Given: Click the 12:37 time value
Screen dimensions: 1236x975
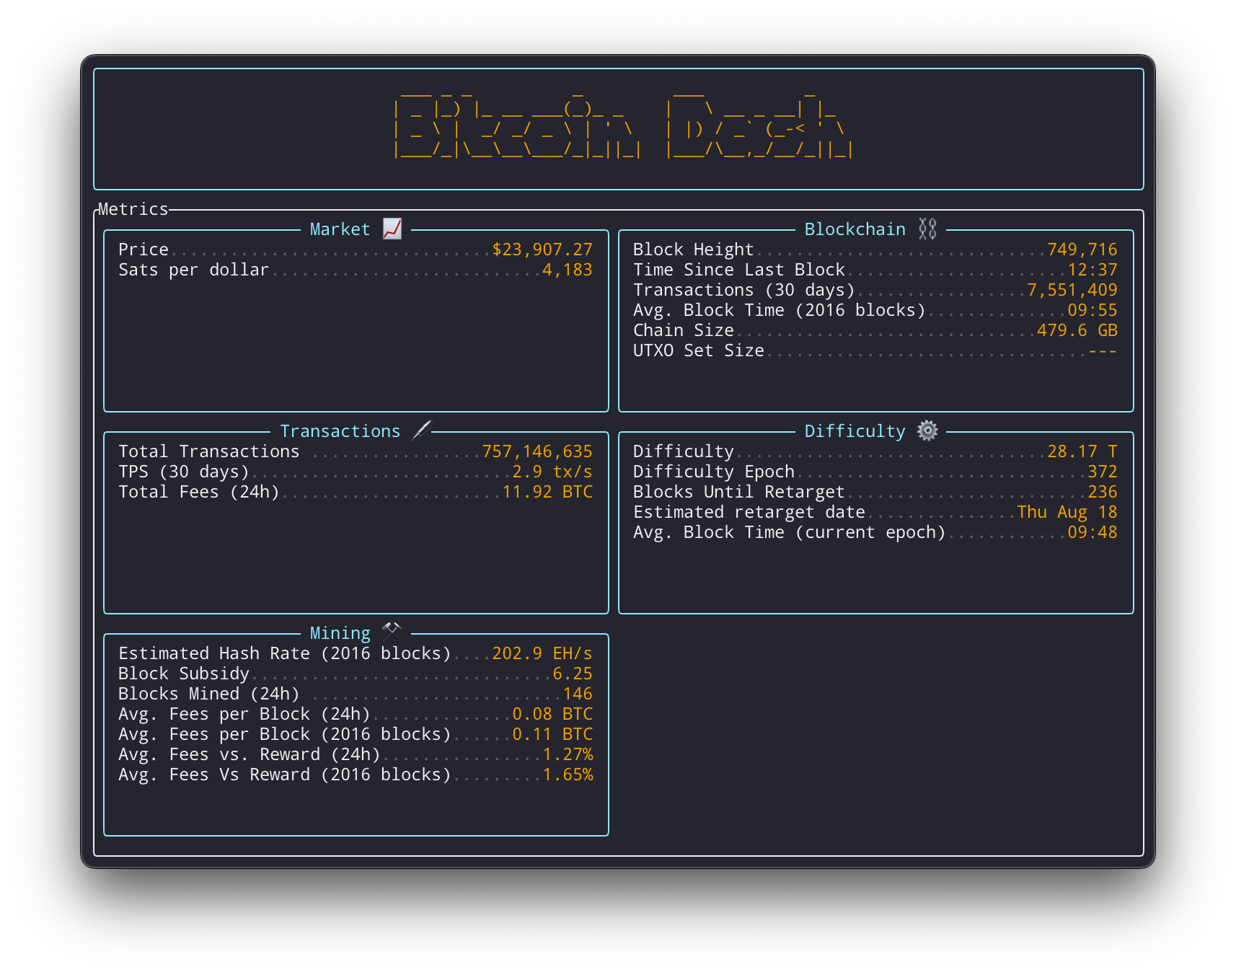Looking at the screenshot, I should (1092, 270).
